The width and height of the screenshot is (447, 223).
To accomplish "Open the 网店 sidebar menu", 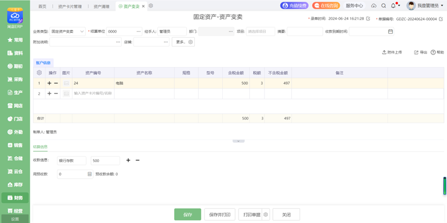I will pyautogui.click(x=15, y=106).
